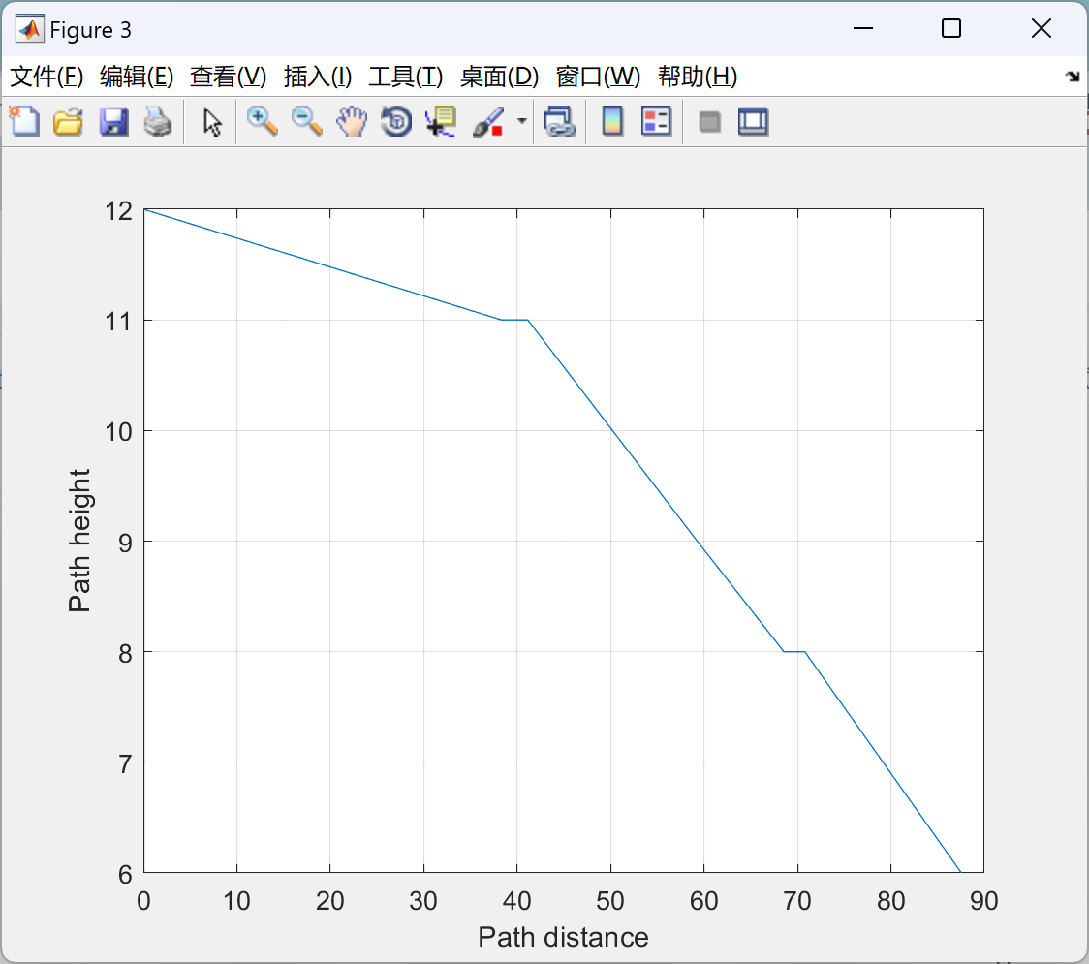The image size is (1089, 964).
Task: Click the flat plot segment at height 11
Action: coord(514,320)
